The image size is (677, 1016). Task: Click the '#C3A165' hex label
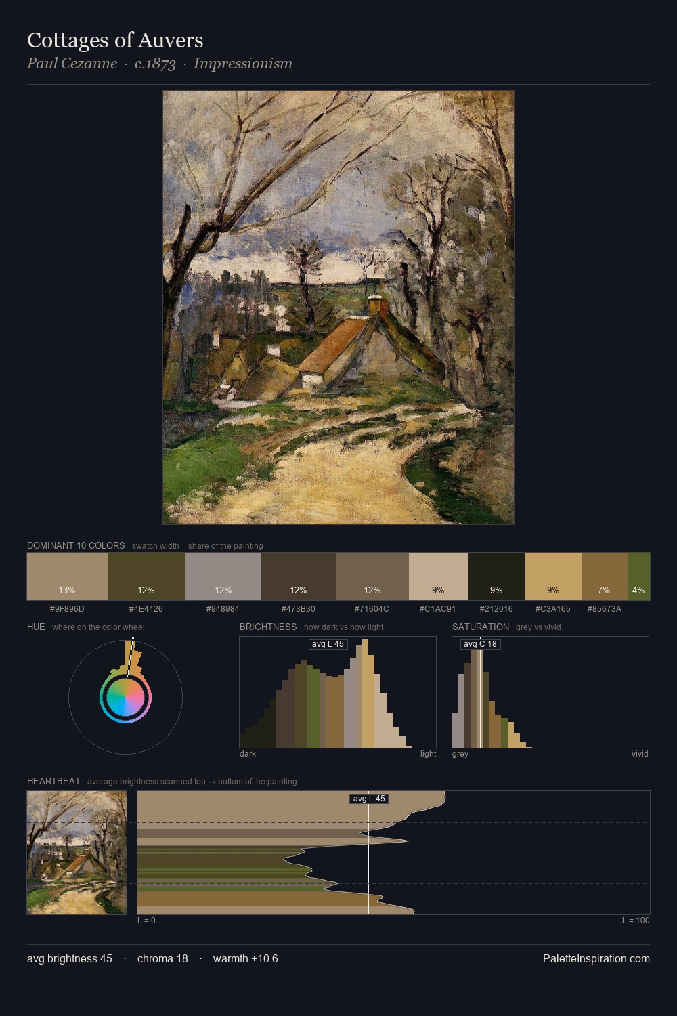coord(553,609)
